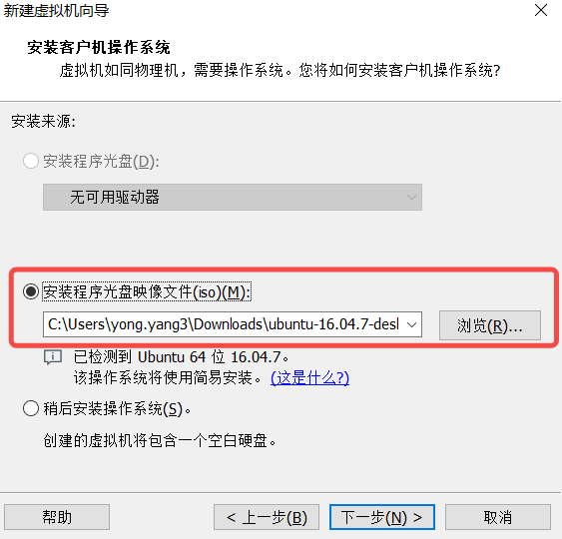Click the 浏览(R)... browse button
This screenshot has height=539, width=562.
pos(489,325)
